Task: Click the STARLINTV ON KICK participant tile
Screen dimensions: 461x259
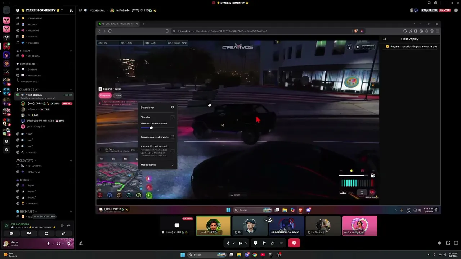Action: (286, 226)
